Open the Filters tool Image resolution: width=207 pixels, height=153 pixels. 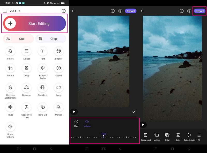(x=10, y=51)
